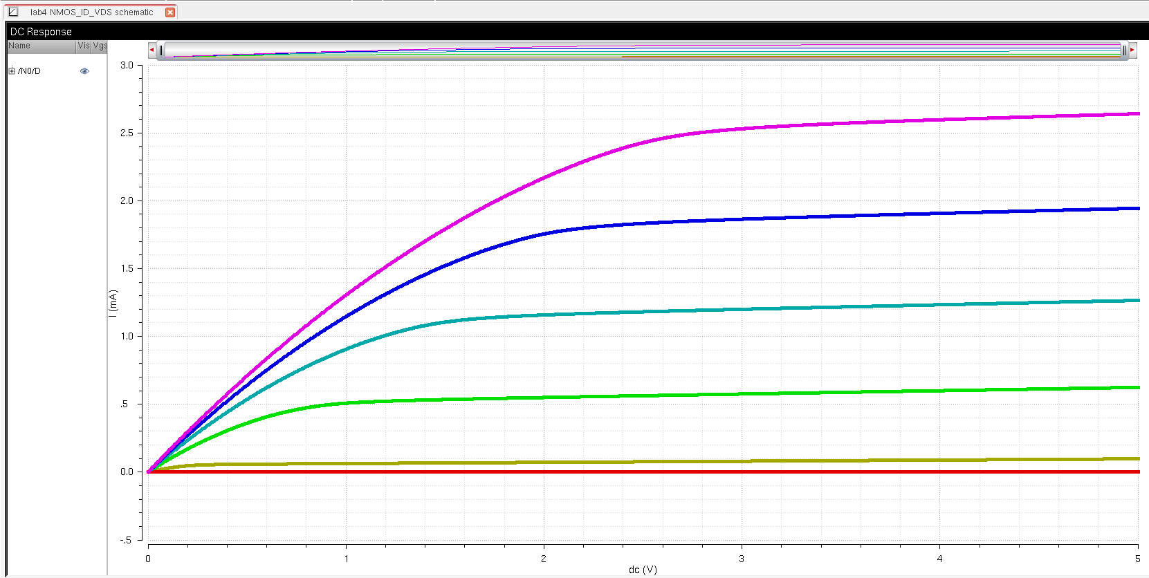Click the left red arrow of zoom scrollbar

coord(151,50)
